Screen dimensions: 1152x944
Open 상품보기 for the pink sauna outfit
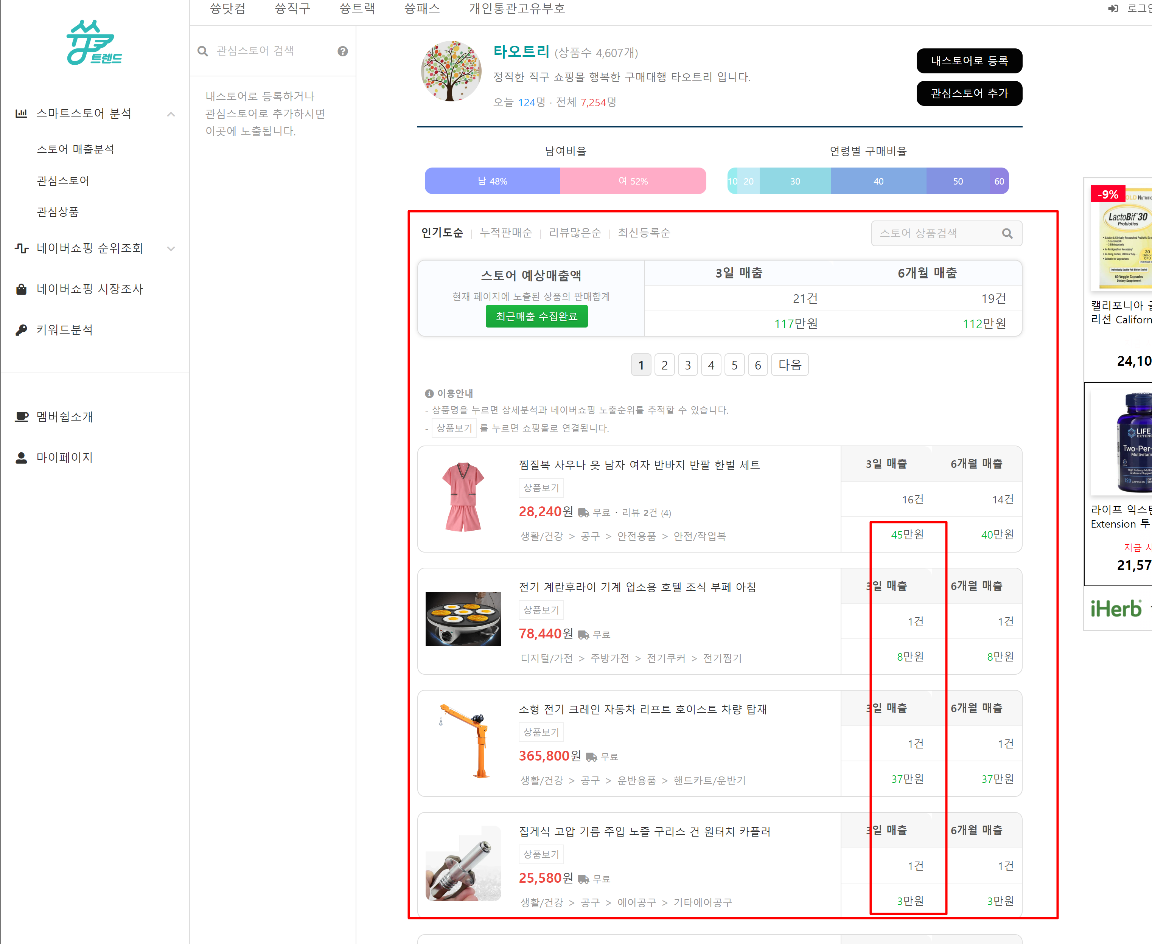pyautogui.click(x=541, y=488)
